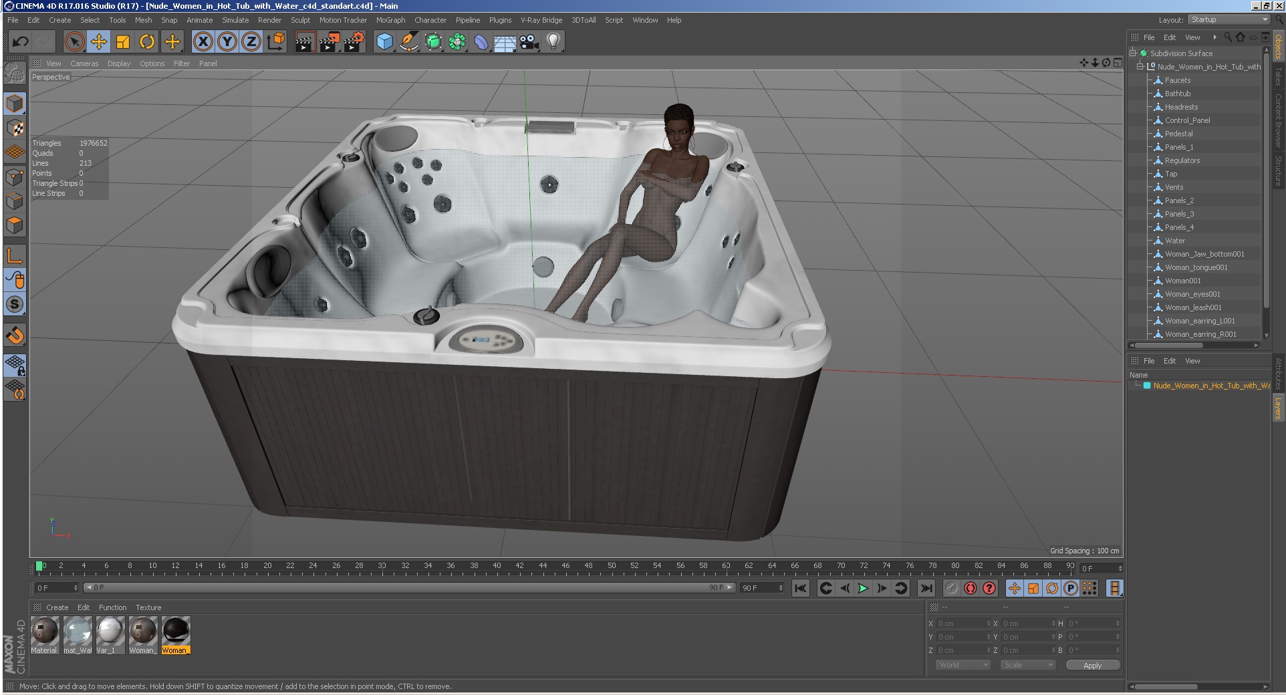Select the Live Selection tool

(75, 42)
